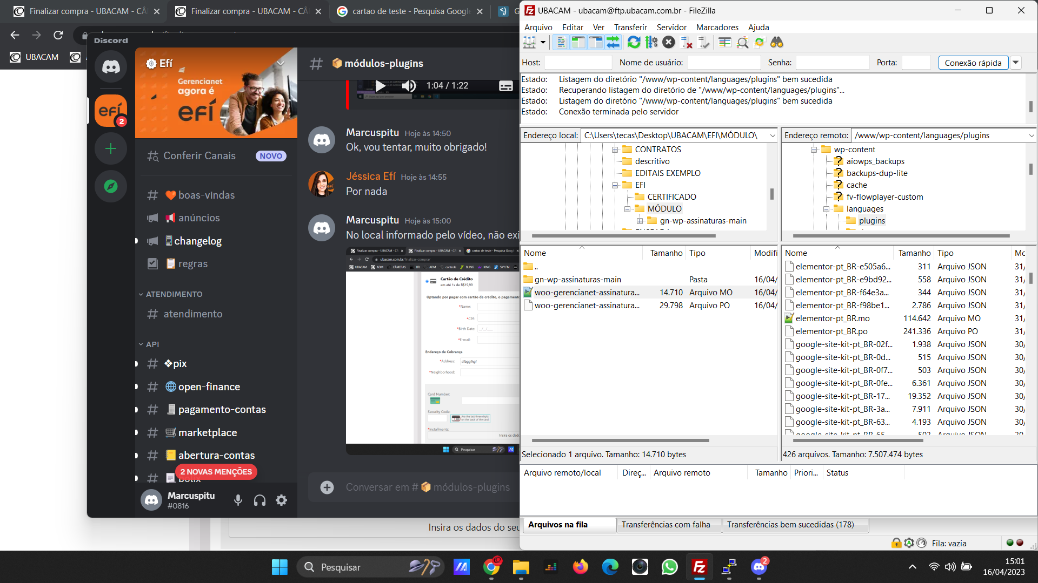This screenshot has width=1038, height=583.
Task: Open Discord direct messages home icon
Action: tap(111, 67)
